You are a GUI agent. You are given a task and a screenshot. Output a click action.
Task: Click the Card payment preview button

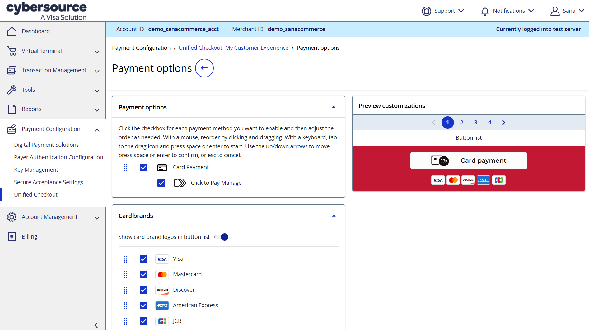(469, 161)
